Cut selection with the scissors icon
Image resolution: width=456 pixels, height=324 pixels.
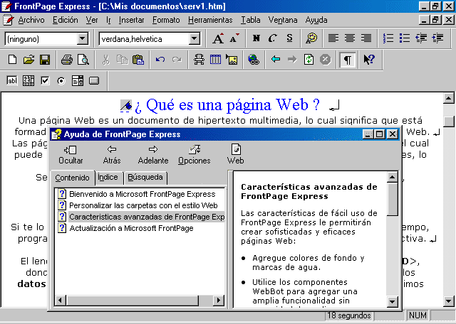105,60
